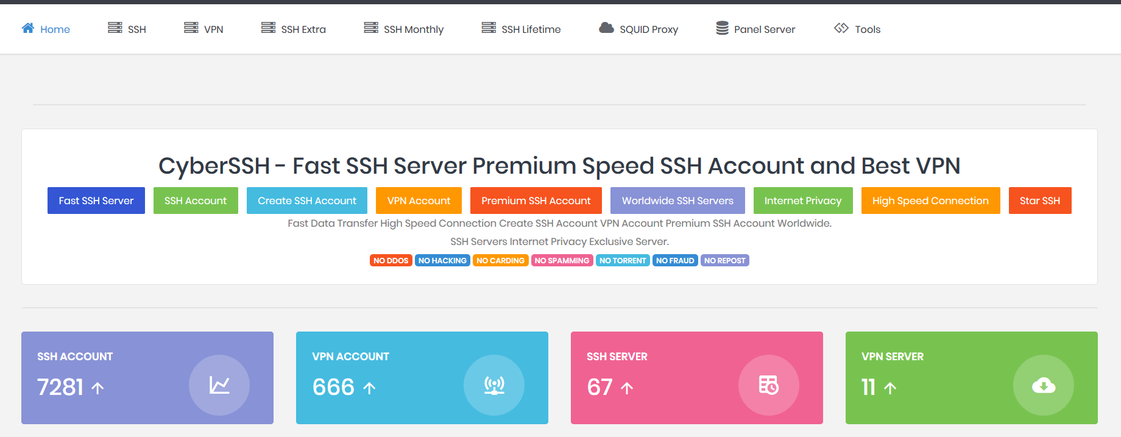Screen dimensions: 1121x437
Task: Click the VPN Server count value 11
Action: tap(868, 387)
